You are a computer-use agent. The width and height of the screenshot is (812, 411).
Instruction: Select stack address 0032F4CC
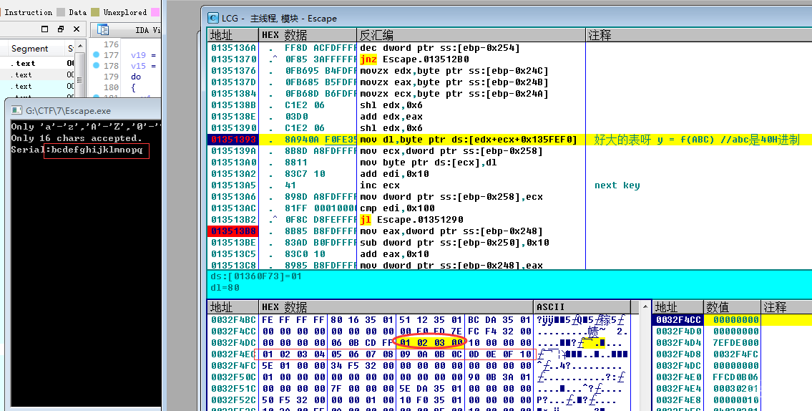678,320
